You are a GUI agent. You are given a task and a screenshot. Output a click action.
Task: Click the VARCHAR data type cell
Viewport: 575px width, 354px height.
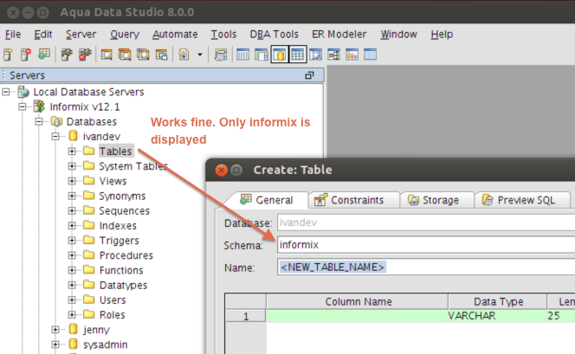click(497, 316)
